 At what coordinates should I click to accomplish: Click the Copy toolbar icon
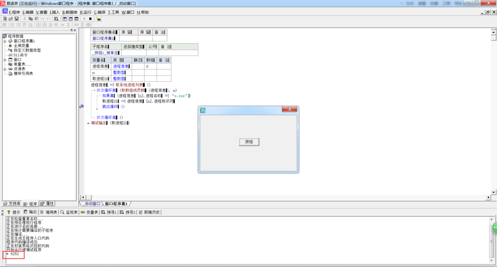(x=30, y=19)
